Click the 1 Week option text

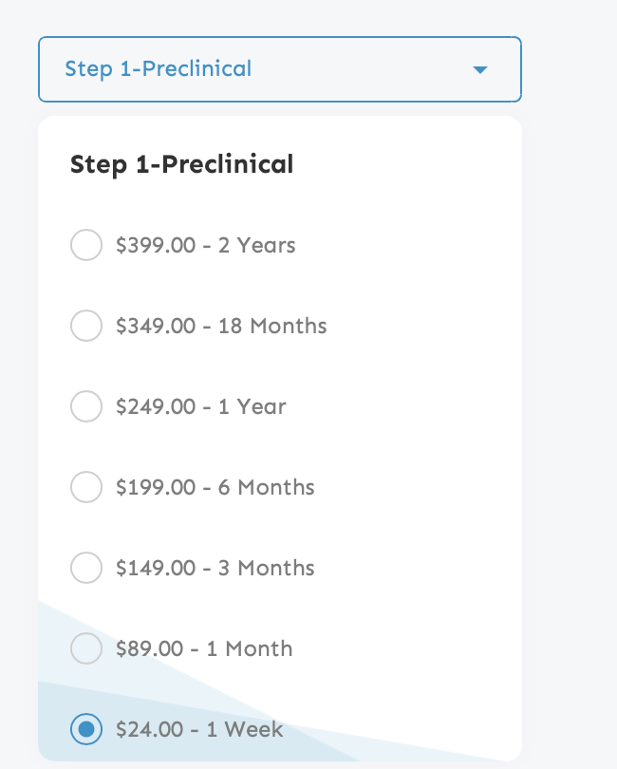[198, 729]
